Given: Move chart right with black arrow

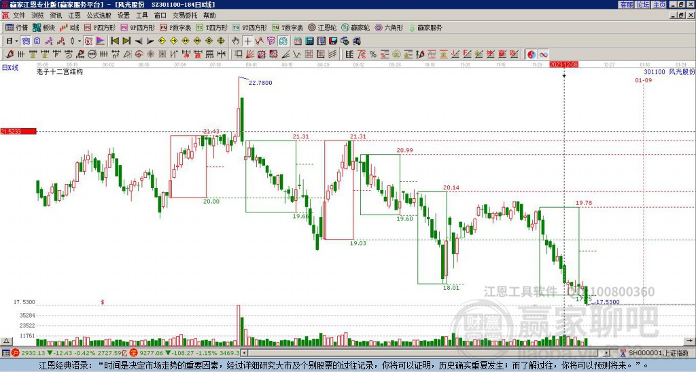Looking at the screenshot, I should tap(150, 41).
